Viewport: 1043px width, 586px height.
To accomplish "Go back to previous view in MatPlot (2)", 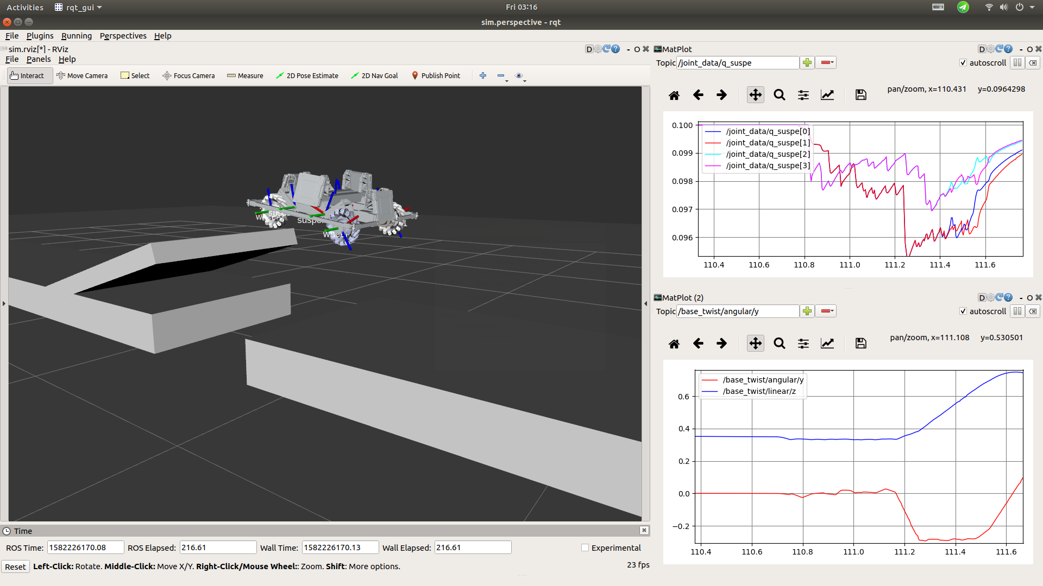I will pos(698,343).
